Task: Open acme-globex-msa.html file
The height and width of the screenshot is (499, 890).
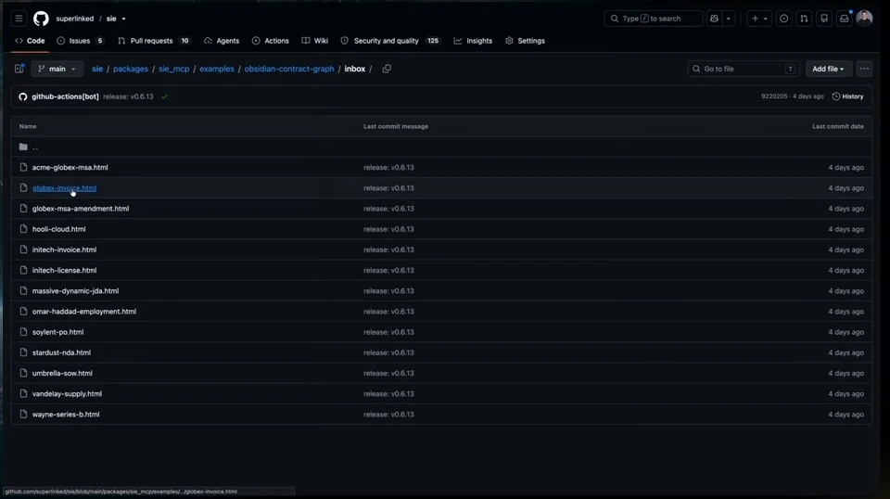Action: click(70, 168)
